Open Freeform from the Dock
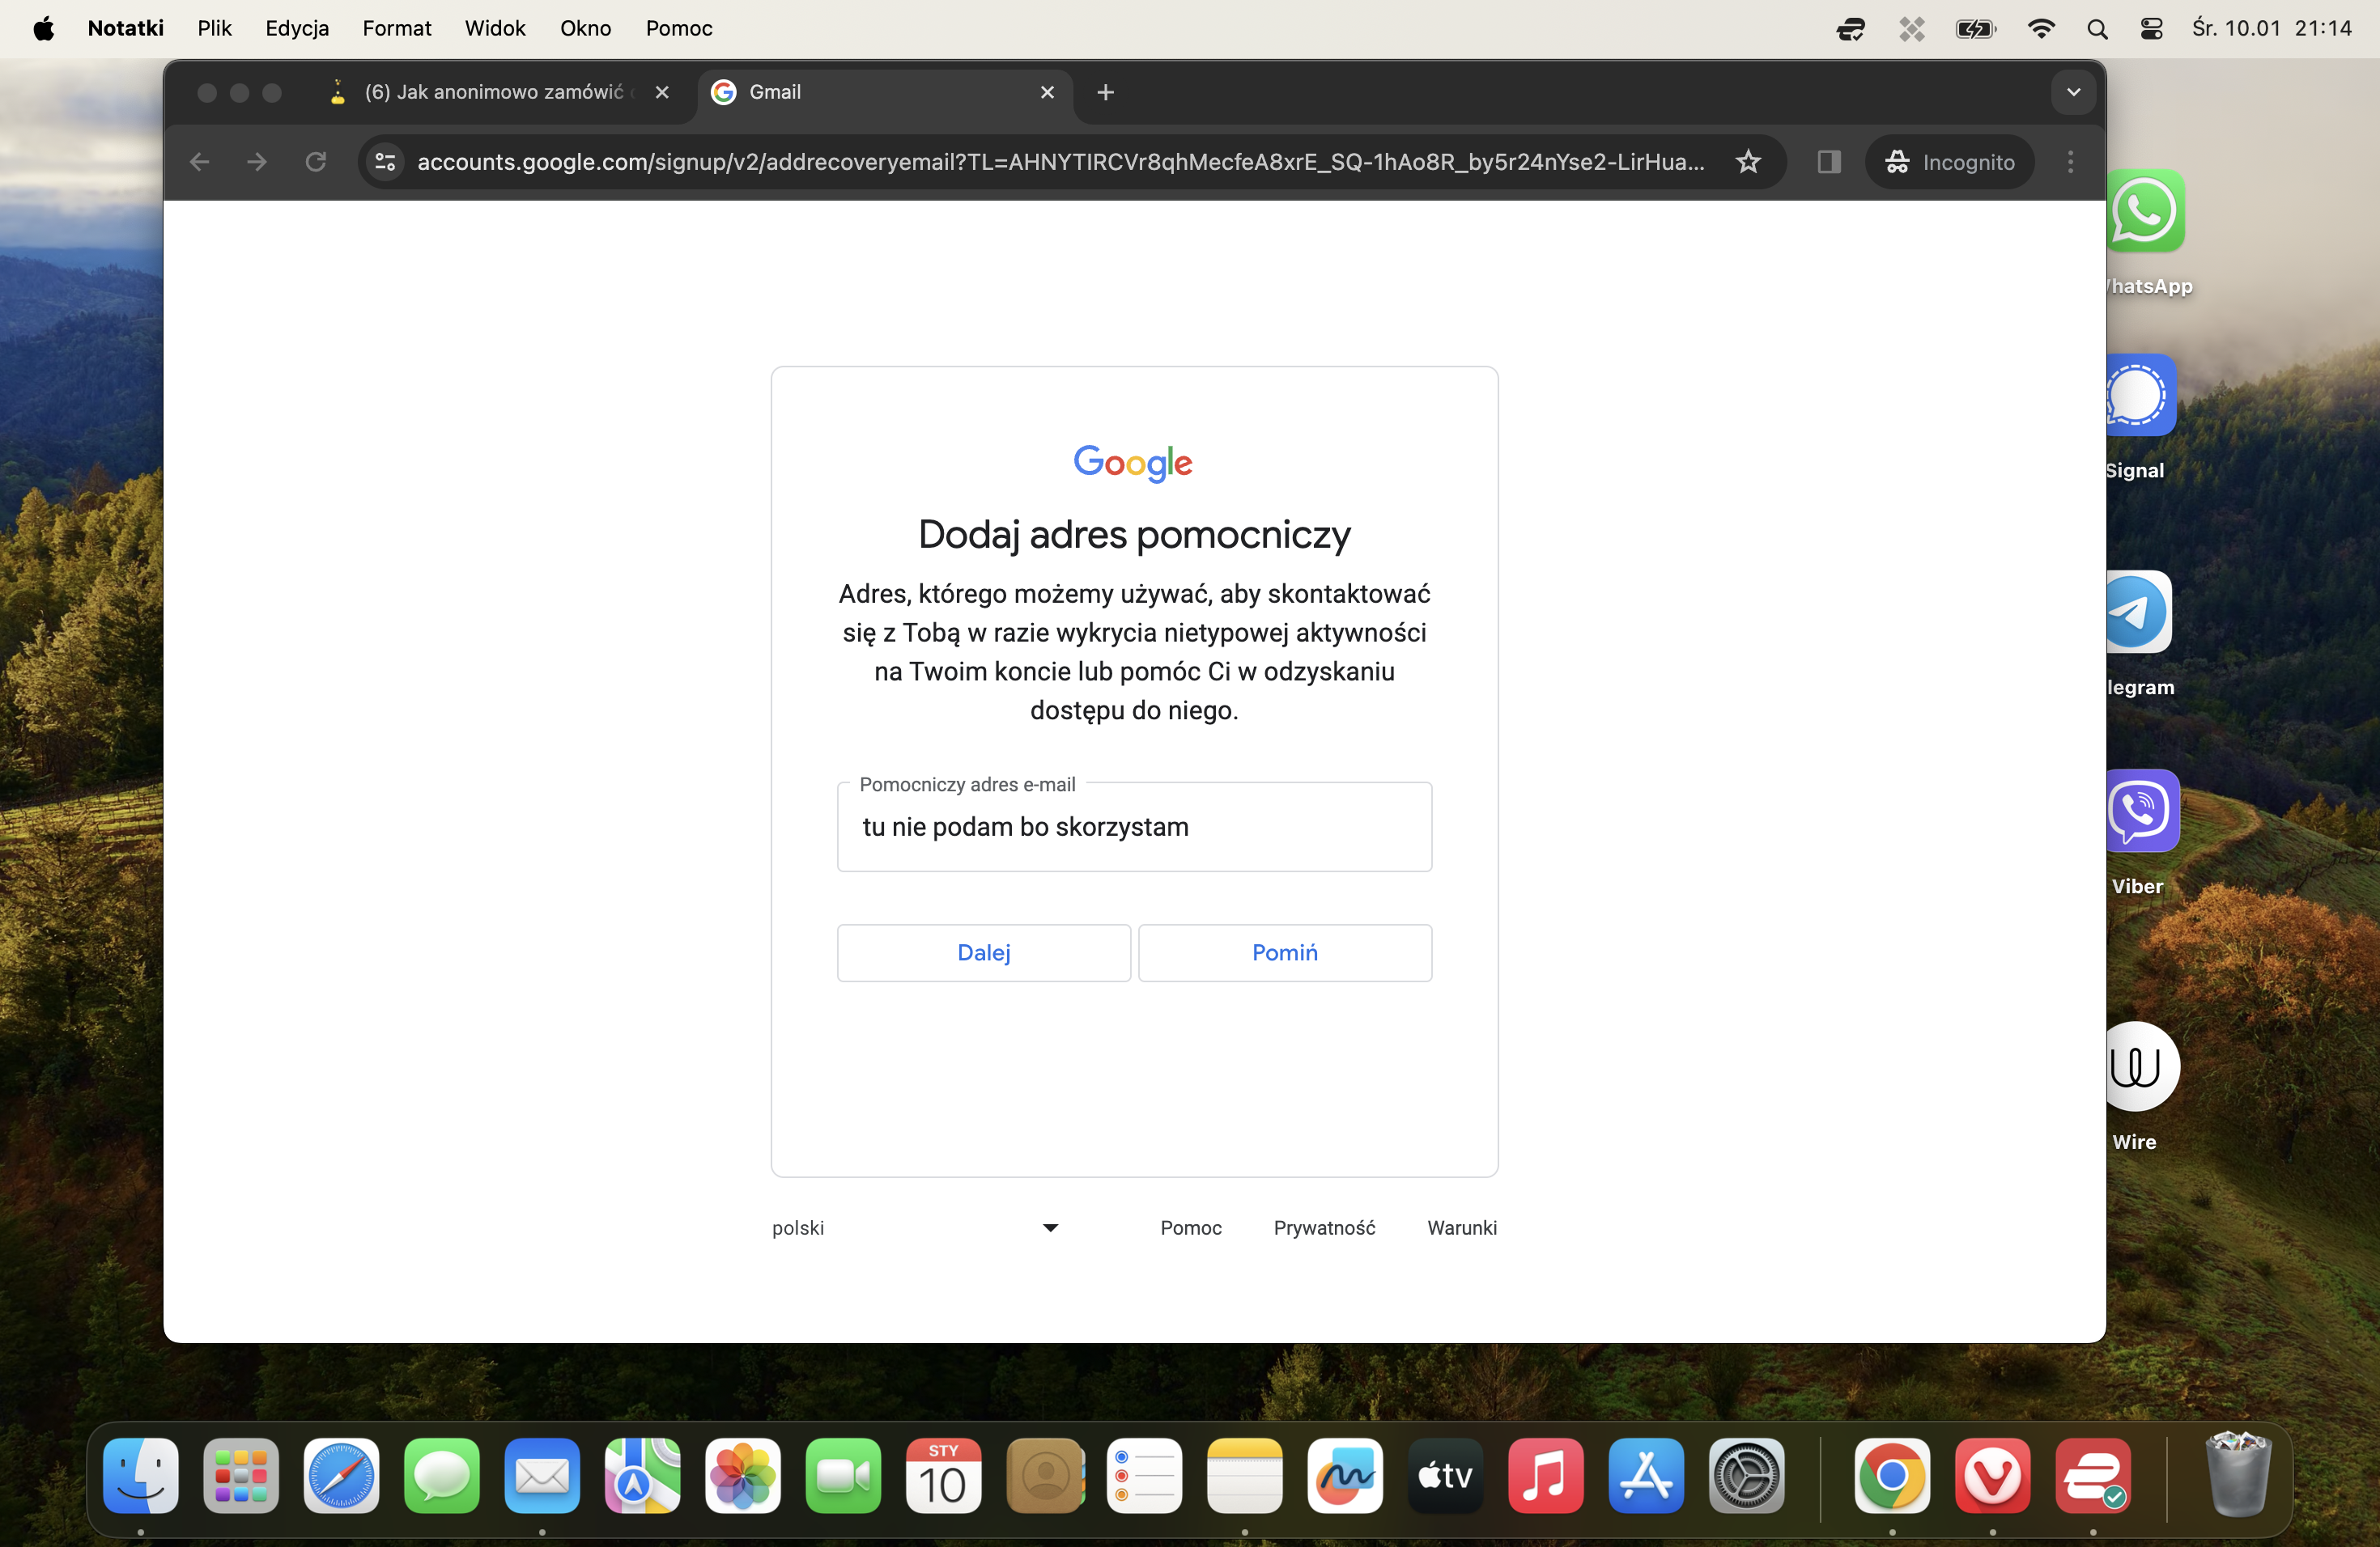Viewport: 2380px width, 1547px height. coord(1345,1475)
